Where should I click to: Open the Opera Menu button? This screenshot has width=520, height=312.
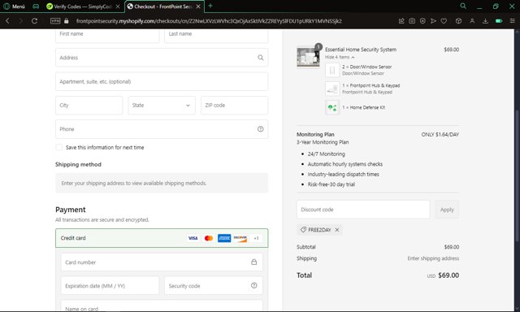(14, 6)
